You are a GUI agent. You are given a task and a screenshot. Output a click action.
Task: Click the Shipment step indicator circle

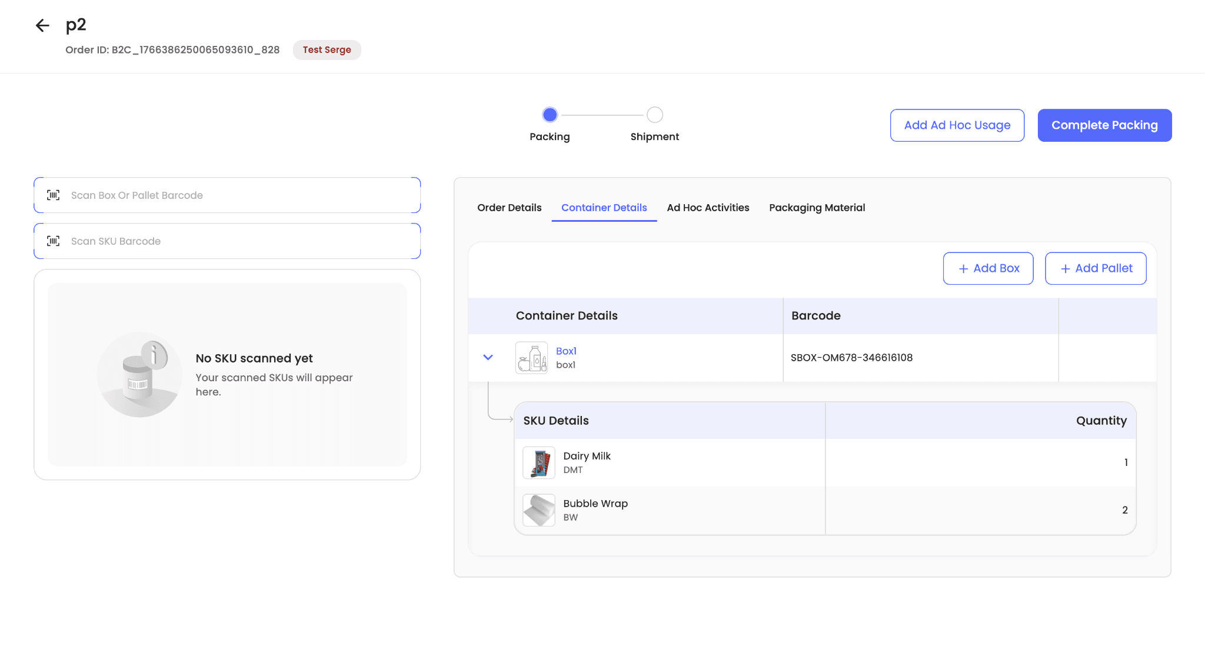pos(654,115)
